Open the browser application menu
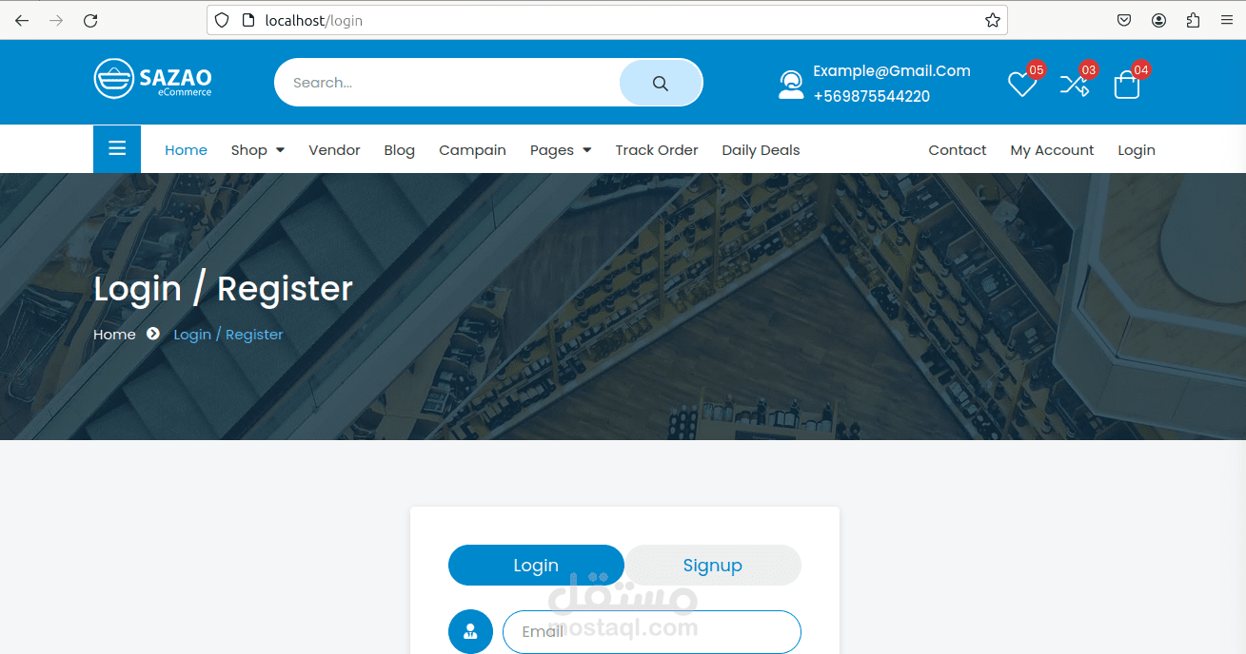 tap(1226, 20)
